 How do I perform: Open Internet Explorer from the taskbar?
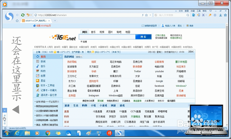[x=17, y=133]
